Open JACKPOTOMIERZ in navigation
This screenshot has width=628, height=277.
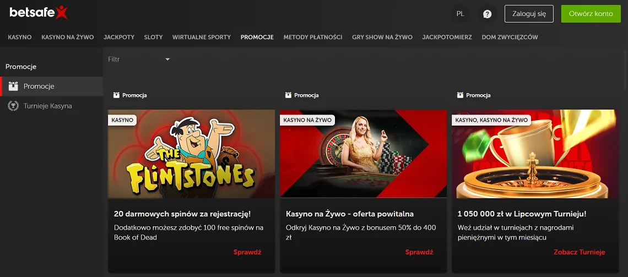pos(447,37)
